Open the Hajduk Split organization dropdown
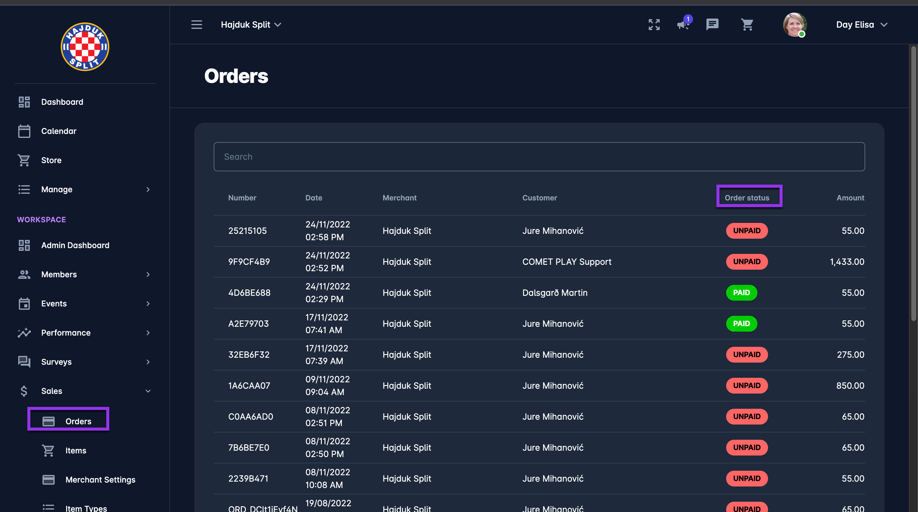Viewport: 918px width, 512px height. coord(251,25)
